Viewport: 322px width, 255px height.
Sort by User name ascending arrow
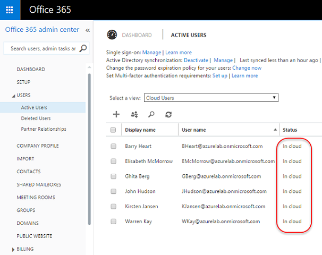point(275,130)
